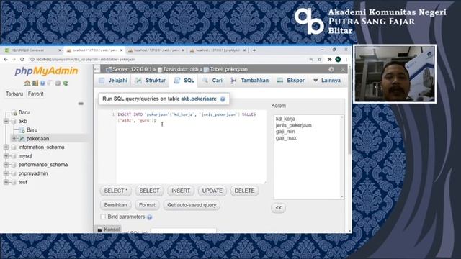Enable Bind parameters checkbox
Screen dimensions: 461x259
tap(103, 217)
